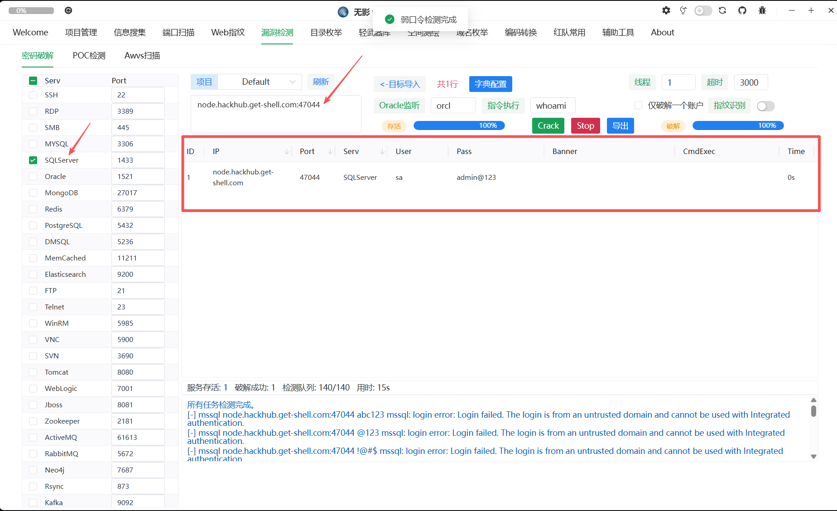Uncheck the SQLServer service checkbox

tap(33, 160)
